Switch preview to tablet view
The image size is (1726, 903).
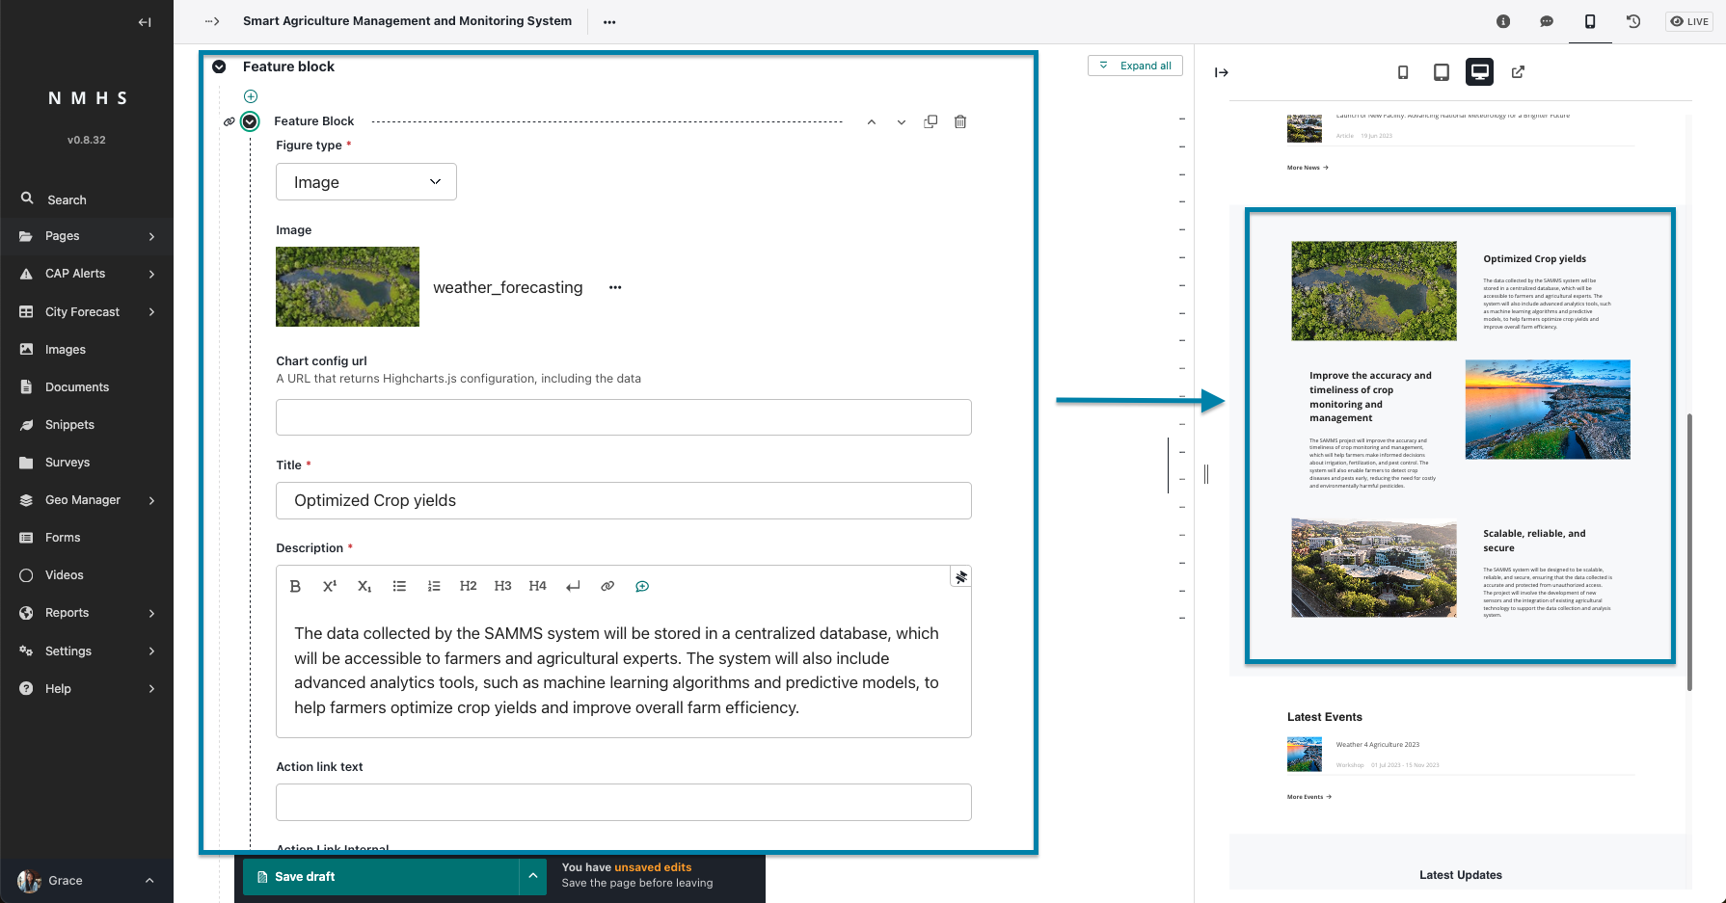(x=1442, y=72)
